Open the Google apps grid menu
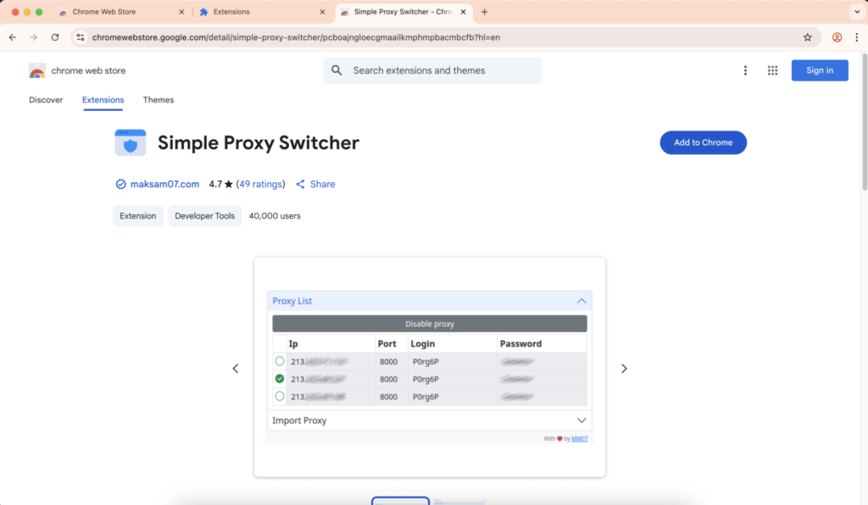868x505 pixels. point(772,70)
